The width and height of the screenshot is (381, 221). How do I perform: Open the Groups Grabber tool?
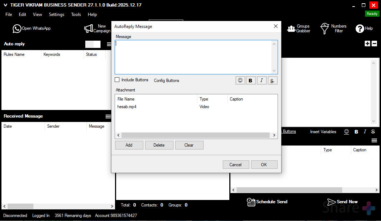(298, 28)
